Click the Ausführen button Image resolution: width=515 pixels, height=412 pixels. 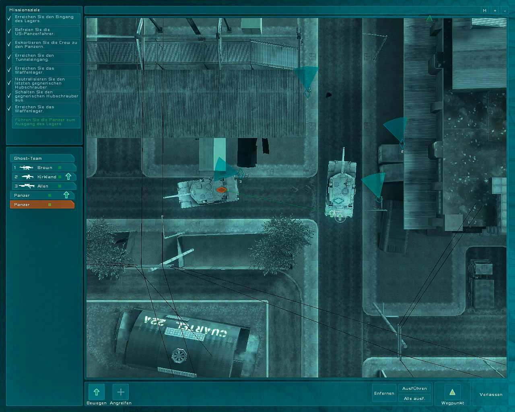(414, 388)
